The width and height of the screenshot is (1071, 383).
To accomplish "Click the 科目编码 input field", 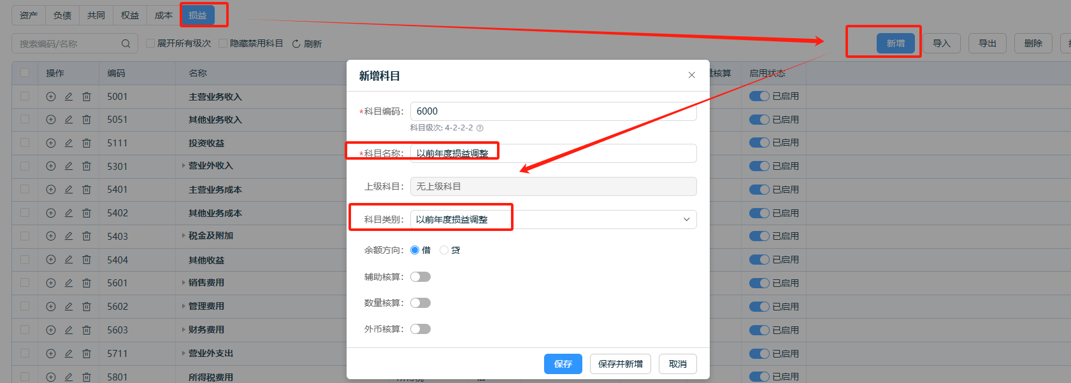I will pos(553,111).
